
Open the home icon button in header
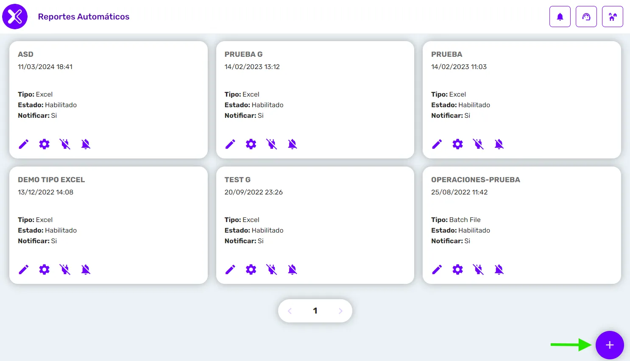click(x=613, y=17)
